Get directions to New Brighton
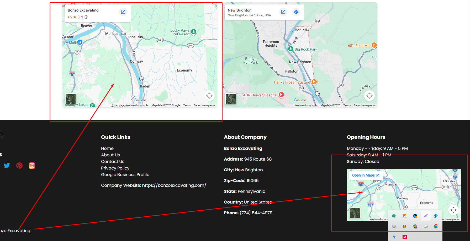This screenshot has width=470, height=241. [x=296, y=12]
